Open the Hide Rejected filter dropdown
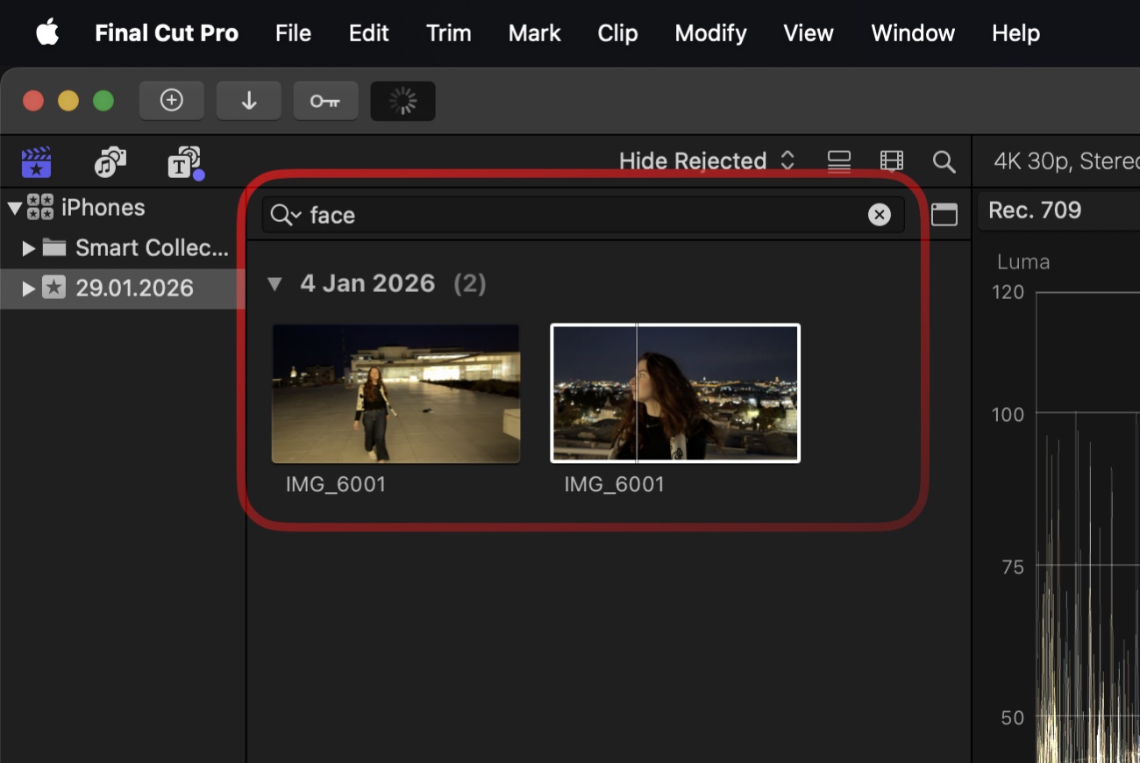 [706, 161]
